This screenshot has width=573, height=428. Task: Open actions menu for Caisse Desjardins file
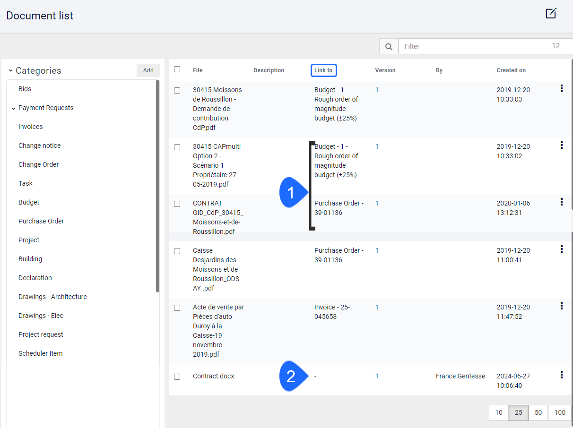click(561, 249)
